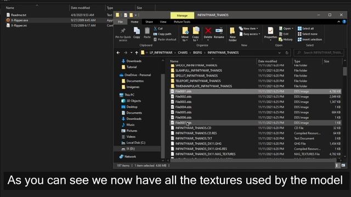Click Select all
The width and height of the screenshot is (351, 197).
[306, 28]
